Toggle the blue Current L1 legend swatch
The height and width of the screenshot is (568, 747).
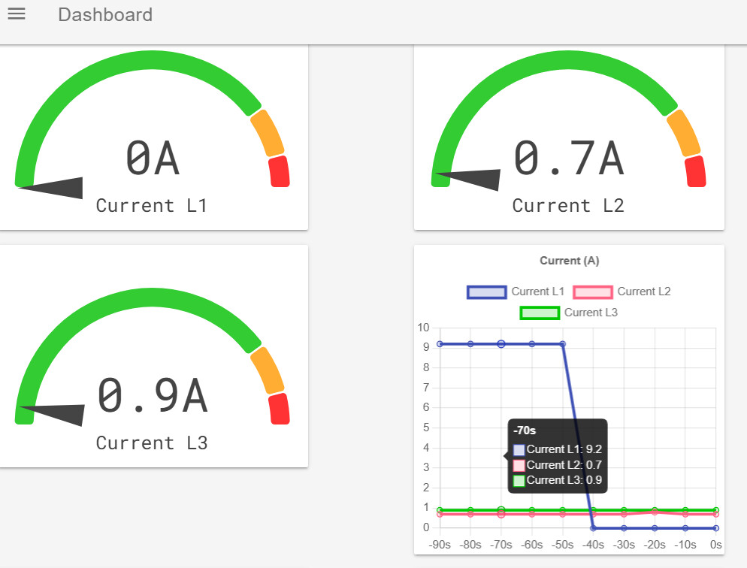[x=486, y=292]
